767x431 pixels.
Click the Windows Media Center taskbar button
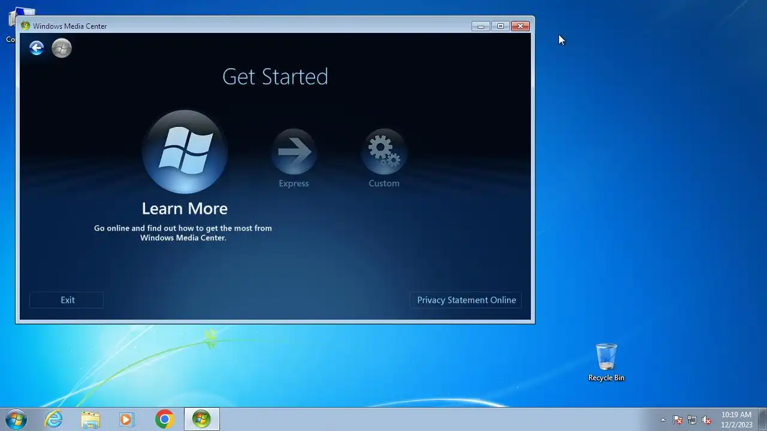(x=201, y=419)
